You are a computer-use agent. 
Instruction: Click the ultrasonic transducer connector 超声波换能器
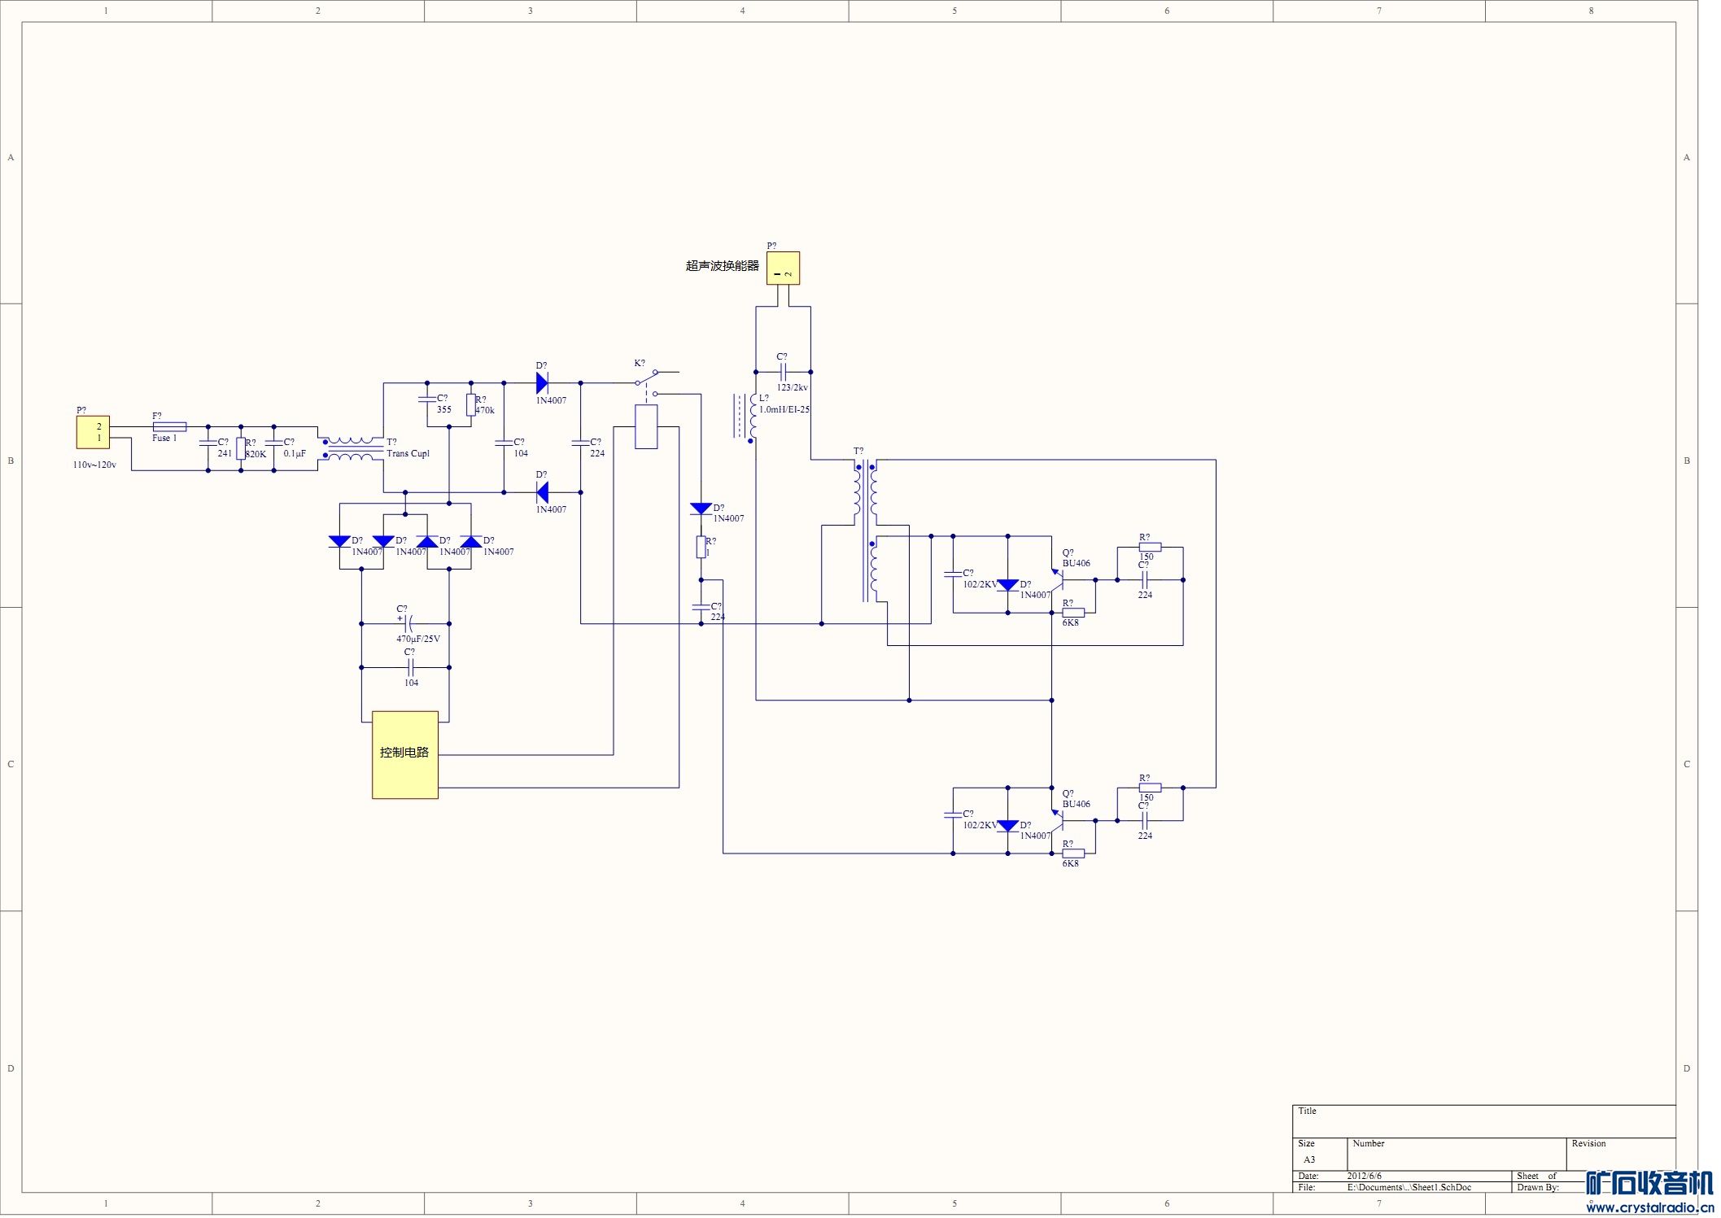pos(783,268)
